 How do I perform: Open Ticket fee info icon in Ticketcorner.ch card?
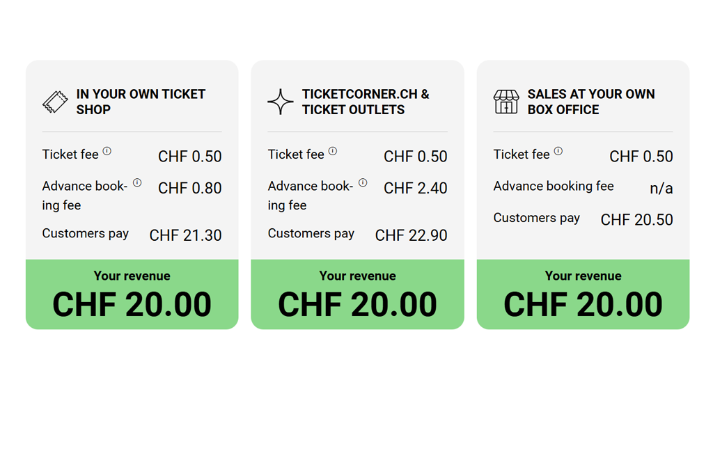tap(333, 151)
